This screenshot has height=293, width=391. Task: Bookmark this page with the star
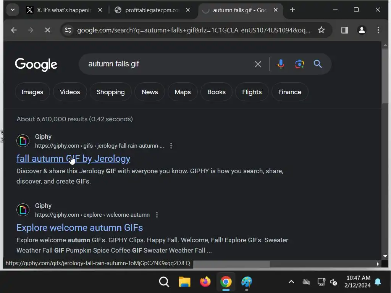pyautogui.click(x=321, y=30)
